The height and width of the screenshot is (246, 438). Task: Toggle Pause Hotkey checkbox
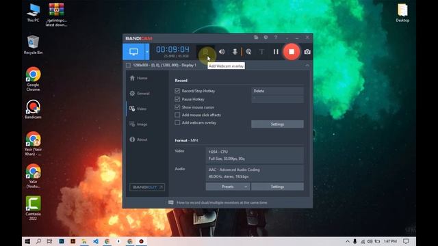coord(177,99)
